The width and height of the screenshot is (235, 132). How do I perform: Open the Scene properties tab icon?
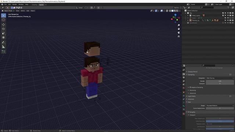(184, 84)
